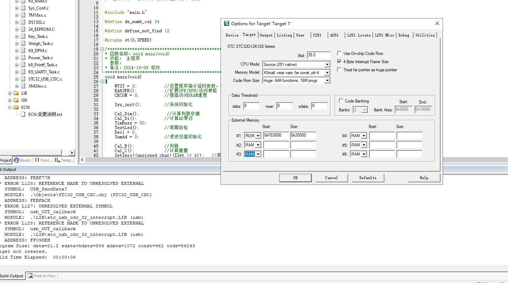Open external memory #2 type dropdown
The width and height of the screenshot is (508, 283).
[258, 145]
